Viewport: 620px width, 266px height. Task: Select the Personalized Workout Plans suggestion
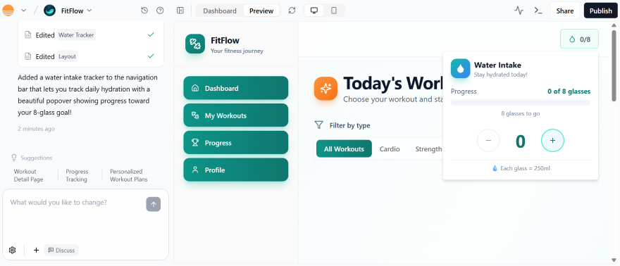click(x=128, y=175)
